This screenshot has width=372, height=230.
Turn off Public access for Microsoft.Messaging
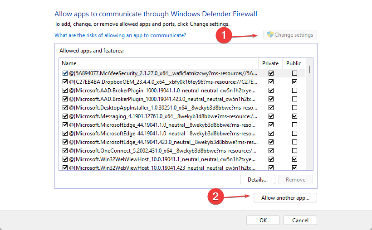click(x=295, y=116)
